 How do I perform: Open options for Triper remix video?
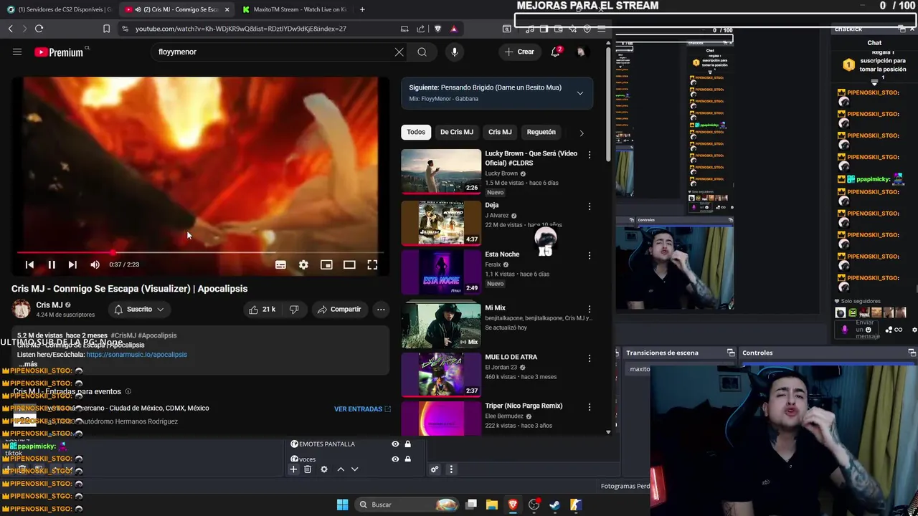[x=590, y=406]
